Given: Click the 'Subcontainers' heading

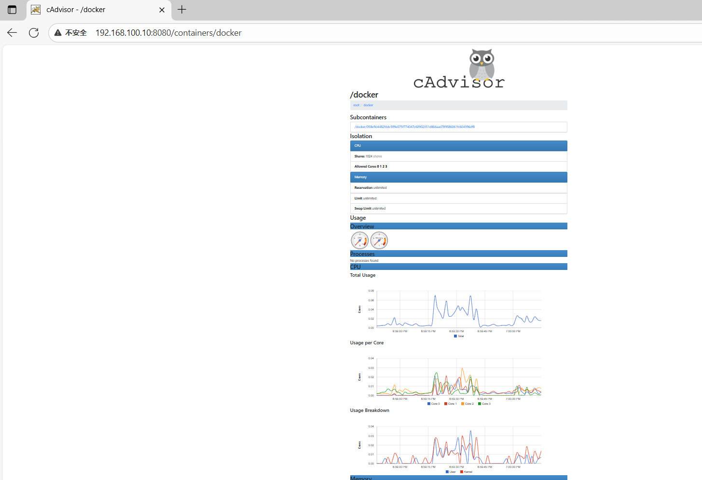Looking at the screenshot, I should click(368, 117).
